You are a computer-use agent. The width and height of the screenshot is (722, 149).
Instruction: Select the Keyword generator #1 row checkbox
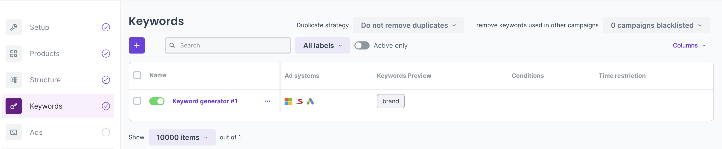(137, 101)
